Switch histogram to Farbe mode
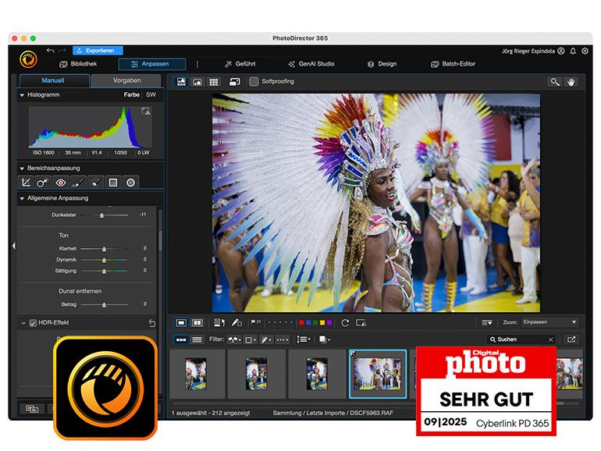The height and width of the screenshot is (451, 601). pos(131,94)
